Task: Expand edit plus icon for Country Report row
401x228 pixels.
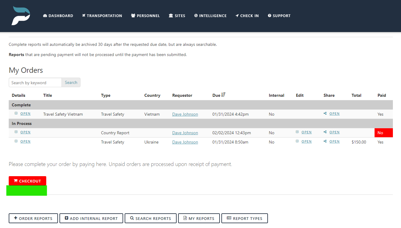Action: pyautogui.click(x=297, y=132)
